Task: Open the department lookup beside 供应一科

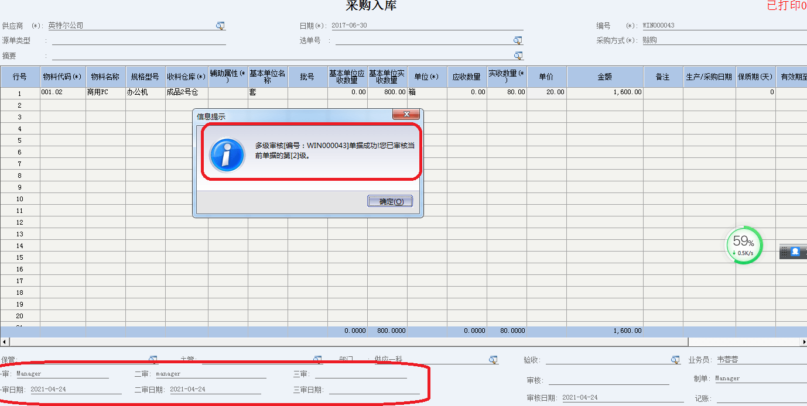Action: (x=494, y=359)
